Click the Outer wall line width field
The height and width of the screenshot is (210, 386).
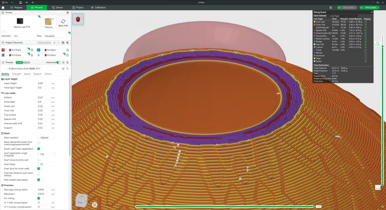tap(47, 106)
